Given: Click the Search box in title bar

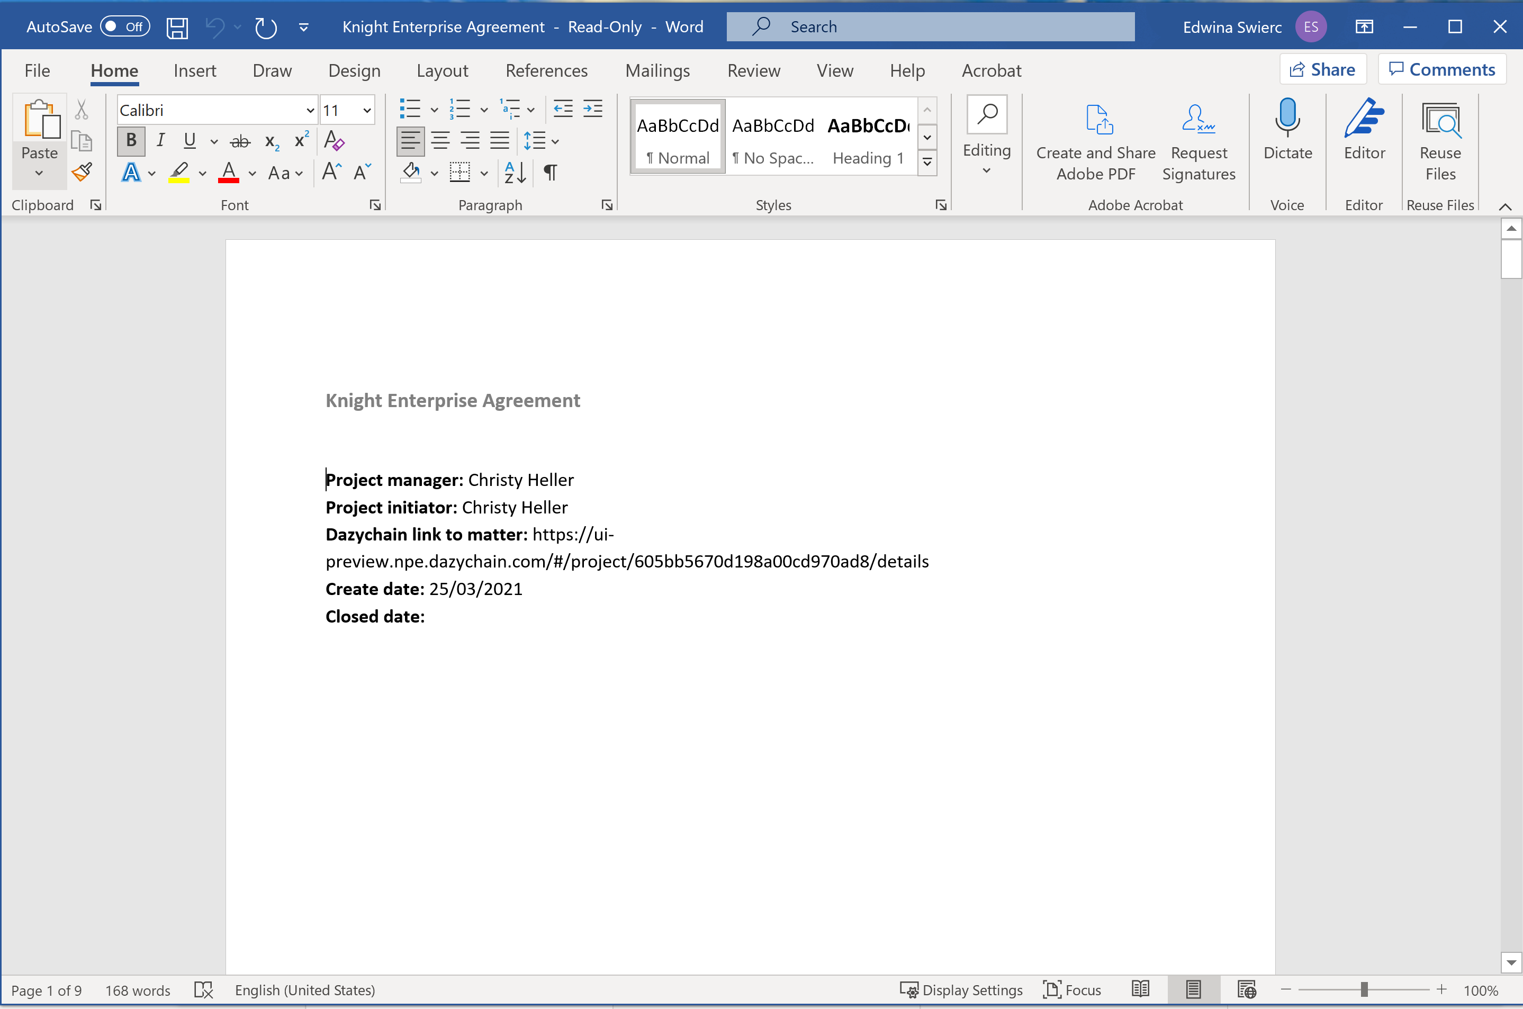Looking at the screenshot, I should point(931,26).
